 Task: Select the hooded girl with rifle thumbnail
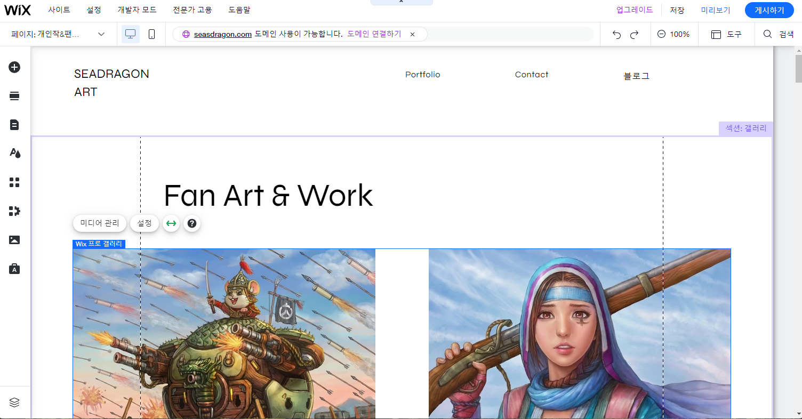[580, 334]
